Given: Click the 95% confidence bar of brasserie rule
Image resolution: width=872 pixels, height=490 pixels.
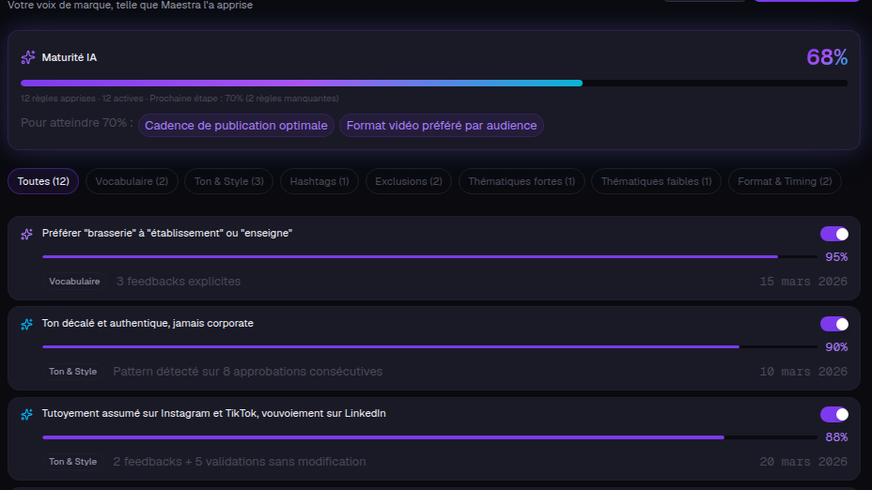Looking at the screenshot, I should click(429, 256).
